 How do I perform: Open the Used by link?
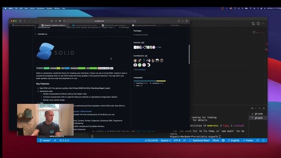click(x=139, y=43)
